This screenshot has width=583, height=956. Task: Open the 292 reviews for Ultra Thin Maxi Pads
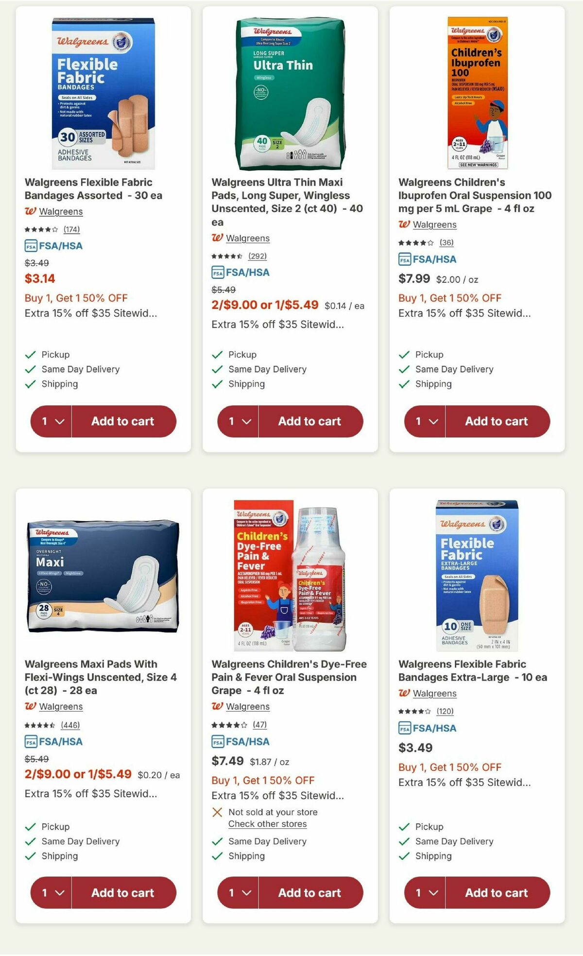tap(256, 255)
